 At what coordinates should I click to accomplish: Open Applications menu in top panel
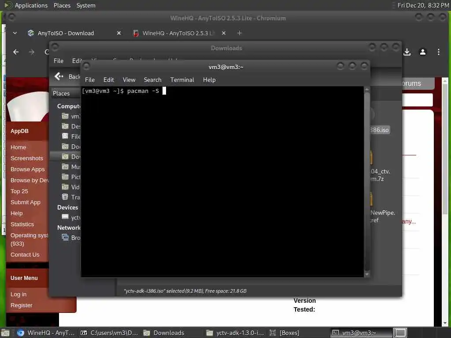point(31,5)
